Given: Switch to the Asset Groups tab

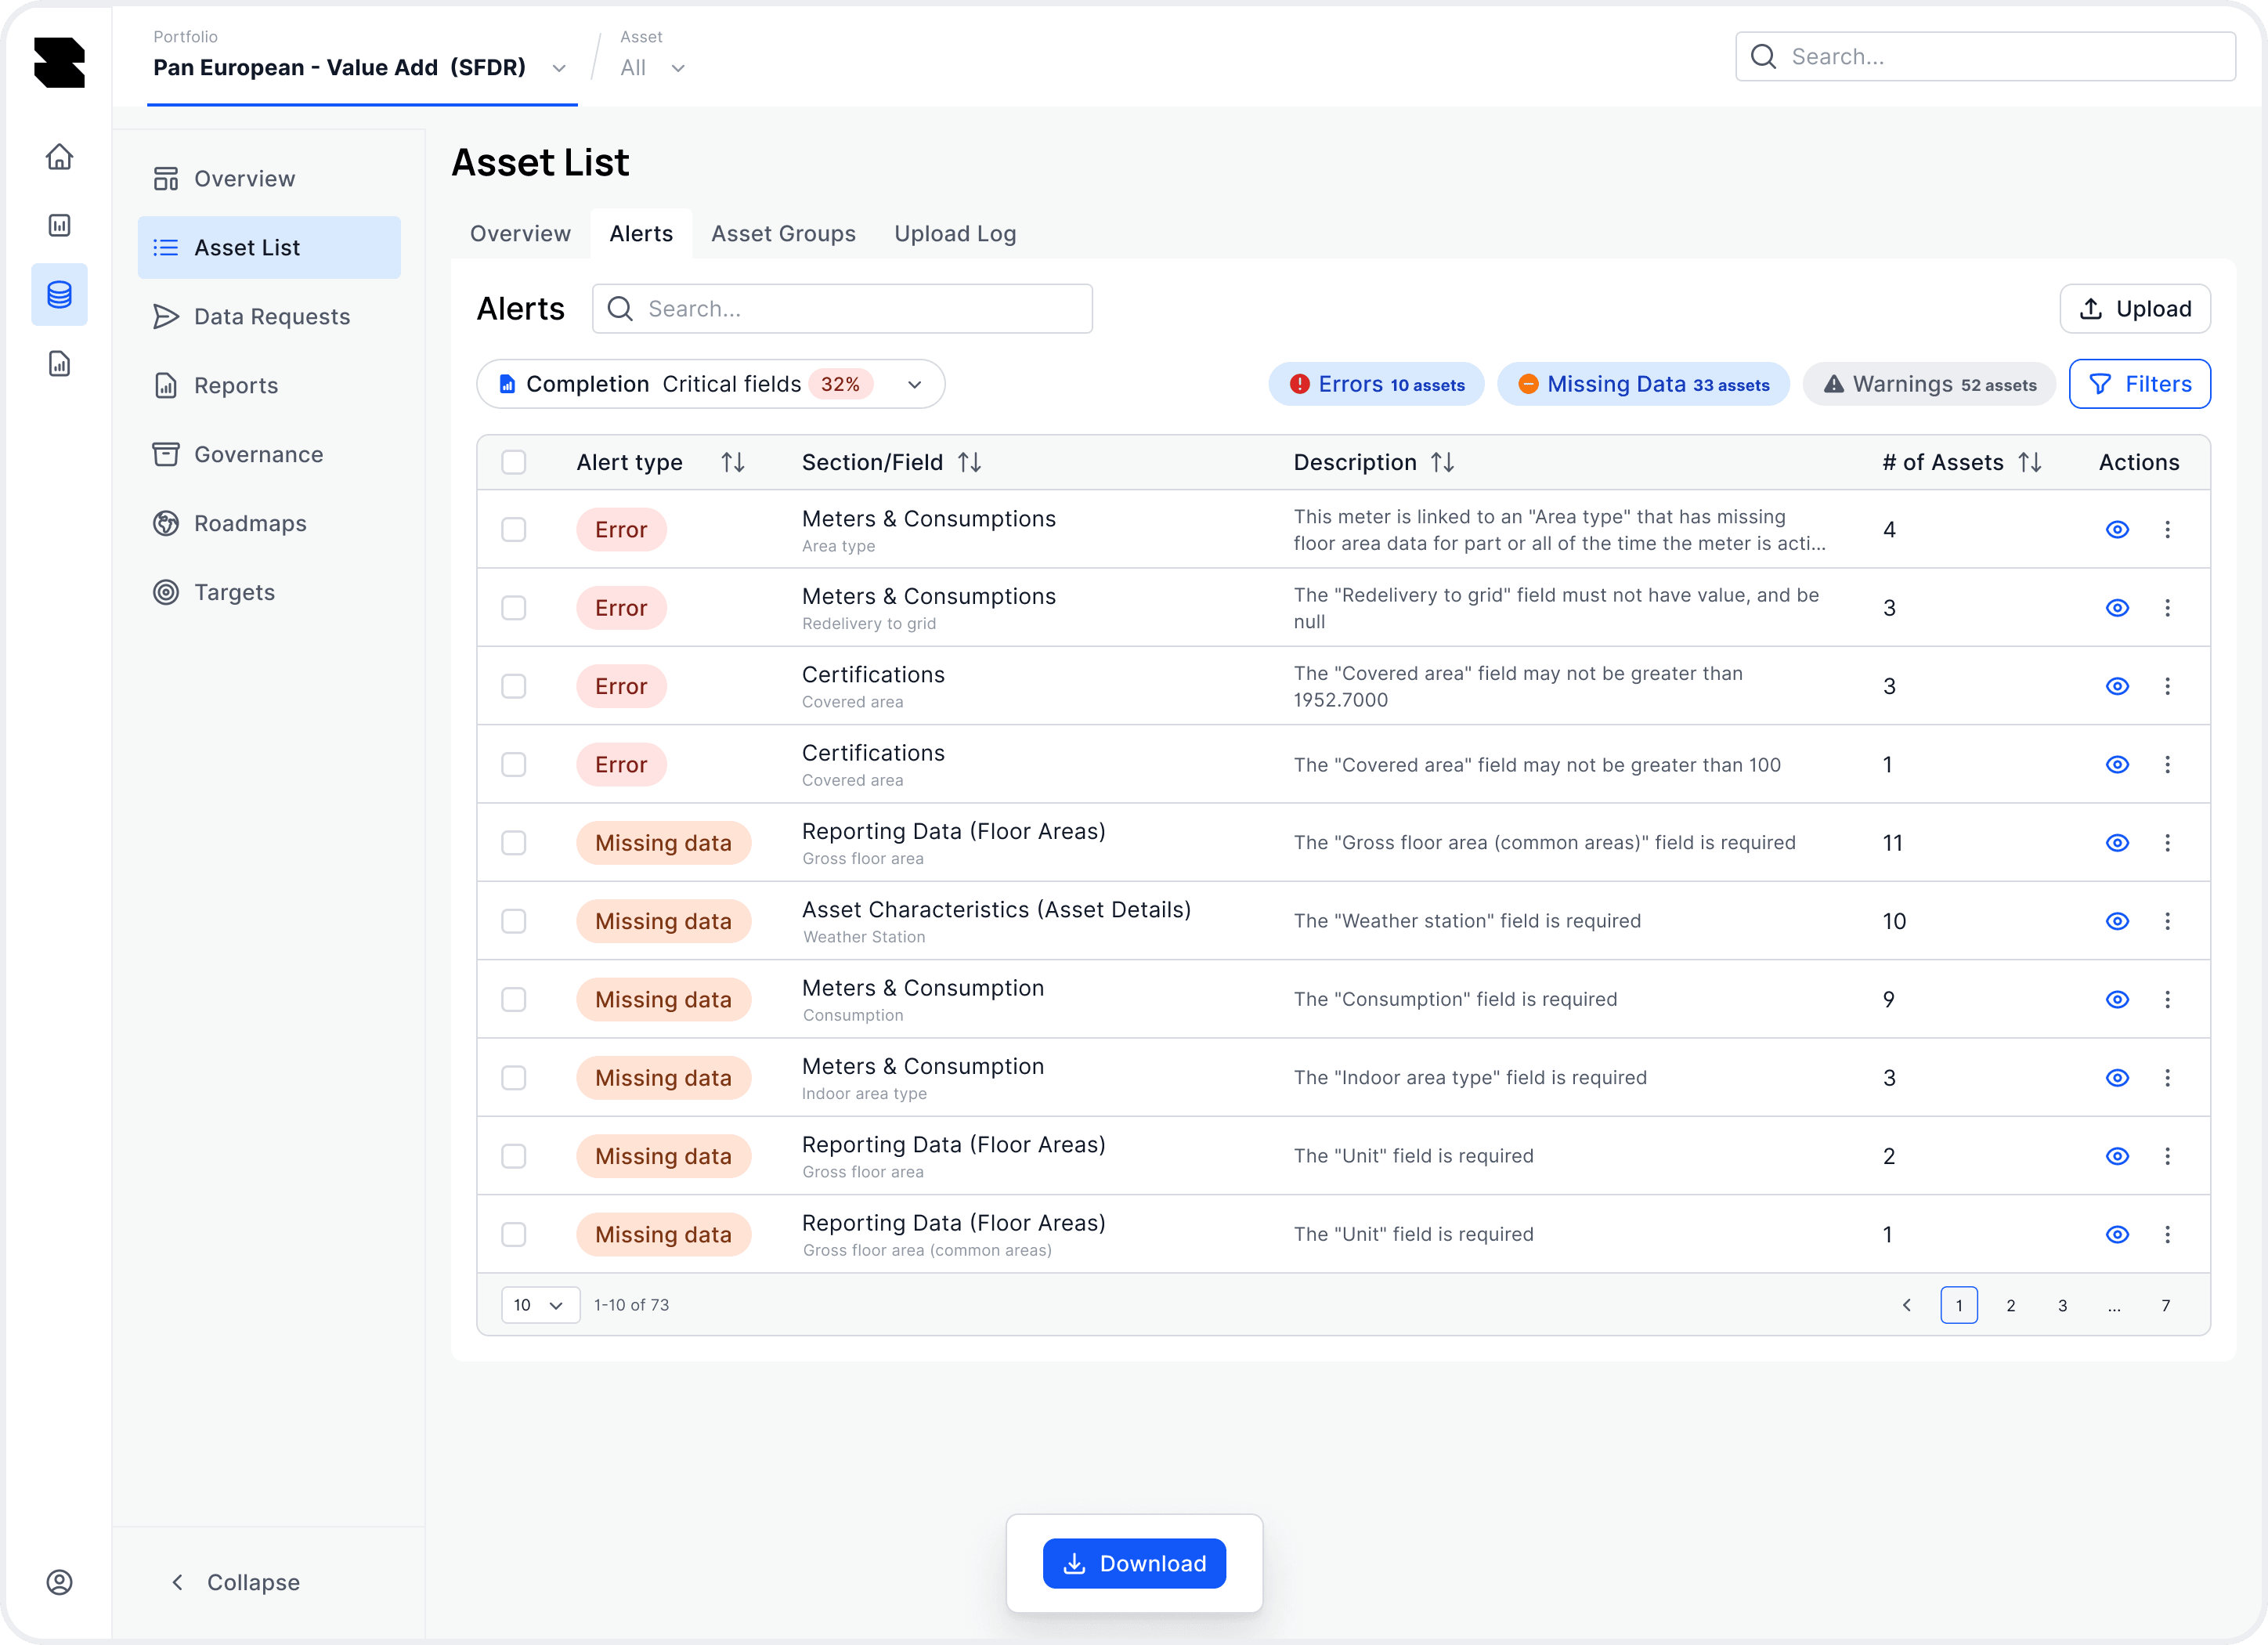Looking at the screenshot, I should tap(783, 234).
